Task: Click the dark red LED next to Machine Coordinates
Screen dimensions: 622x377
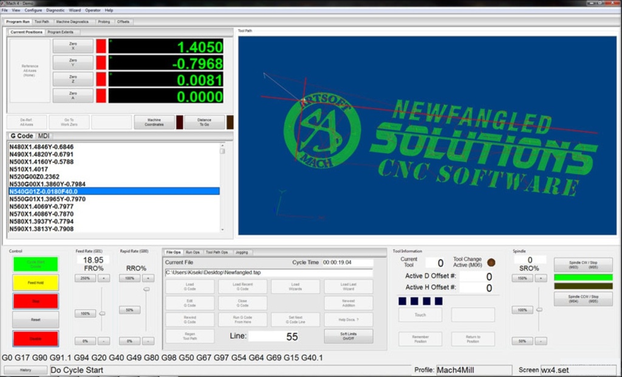Action: click(x=179, y=122)
